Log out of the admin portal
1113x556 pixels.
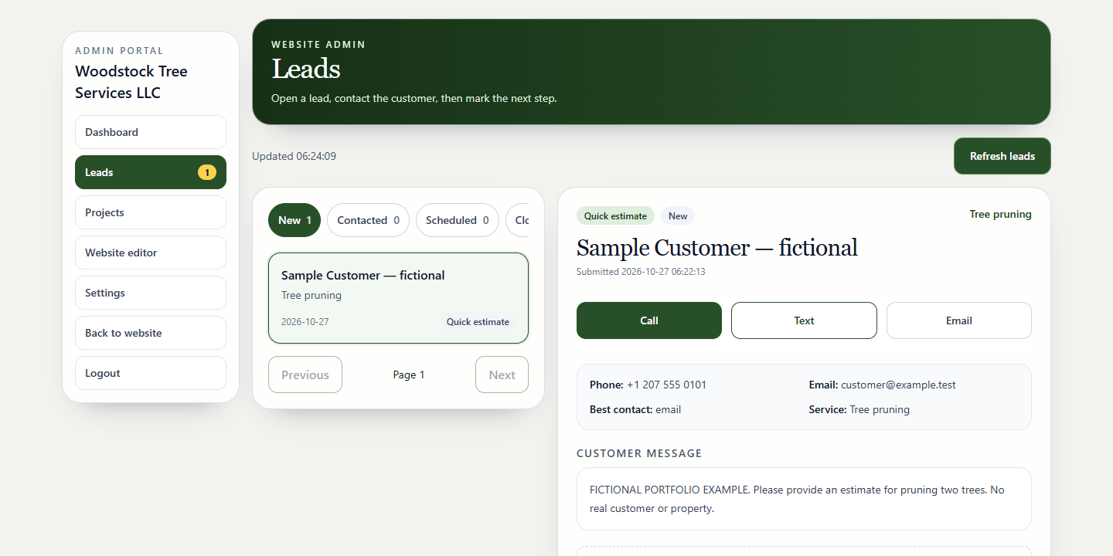[151, 373]
